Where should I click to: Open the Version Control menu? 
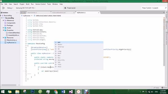point(40,4)
